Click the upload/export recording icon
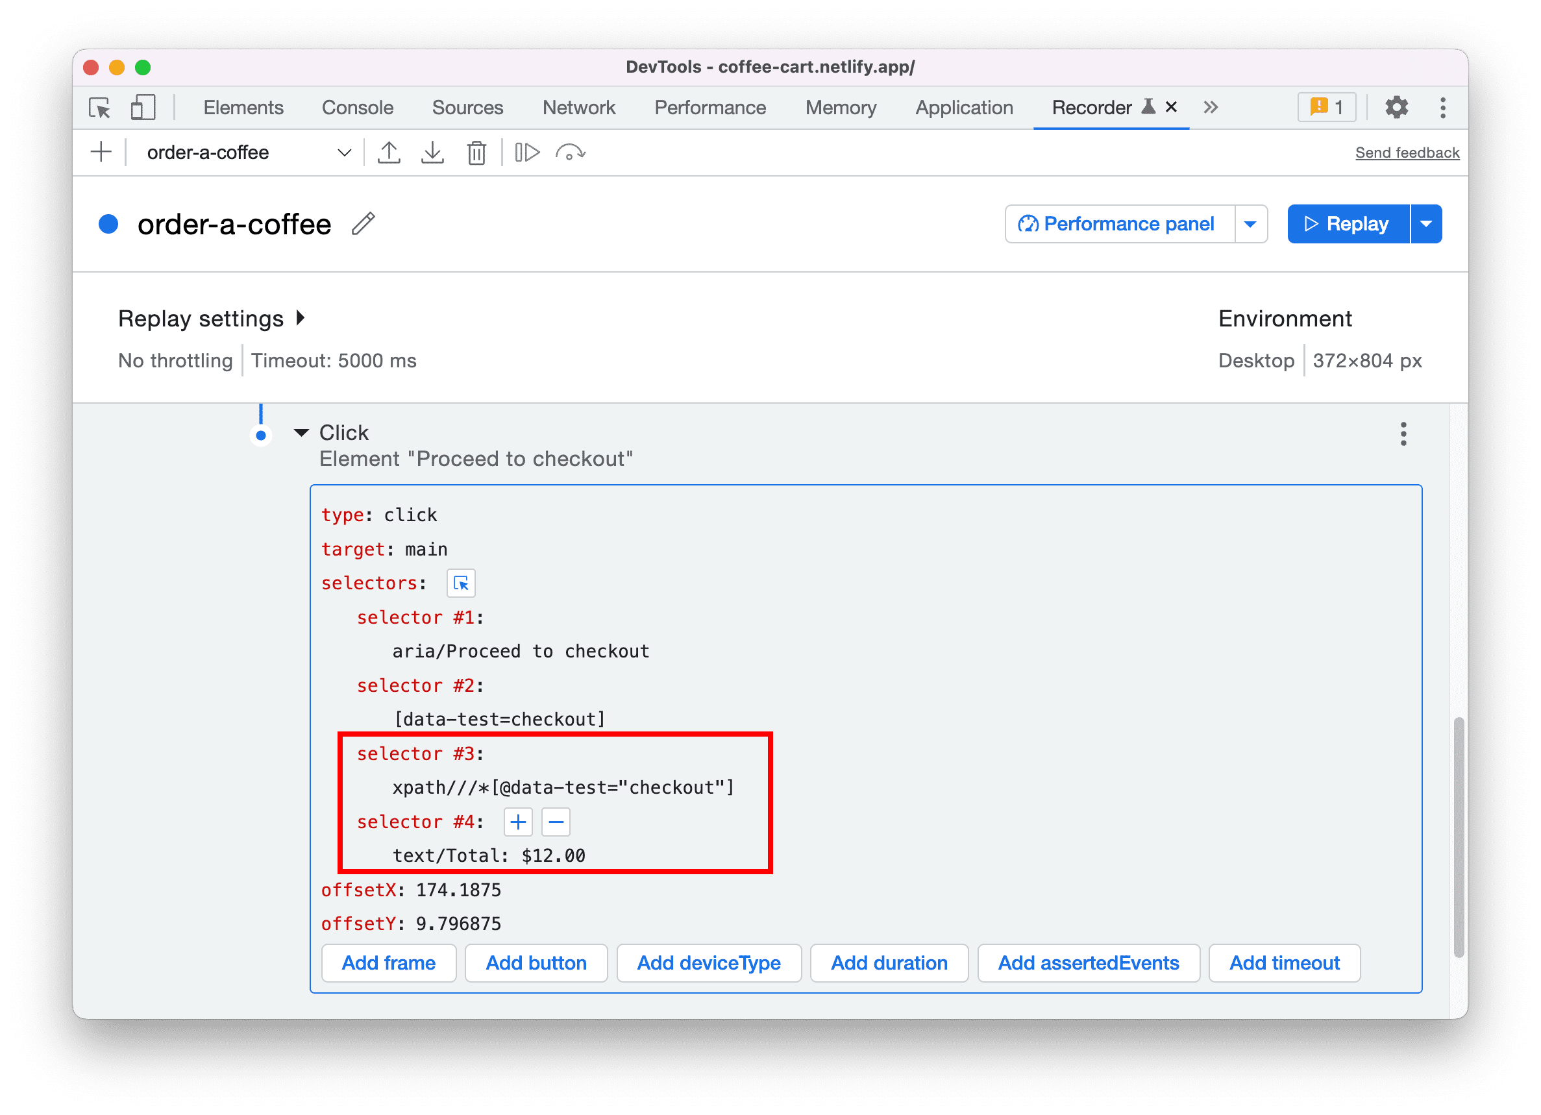The height and width of the screenshot is (1115, 1541). point(389,151)
